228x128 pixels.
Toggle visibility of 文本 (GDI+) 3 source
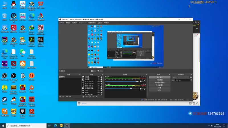(x=99, y=81)
